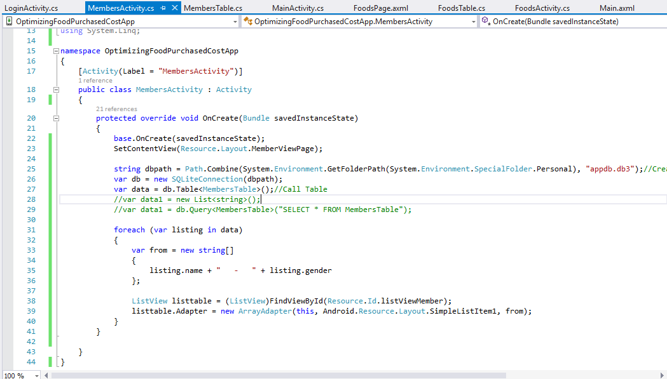The image size is (667, 379).
Task: Click line number 44 in the margin
Action: pyautogui.click(x=31, y=362)
